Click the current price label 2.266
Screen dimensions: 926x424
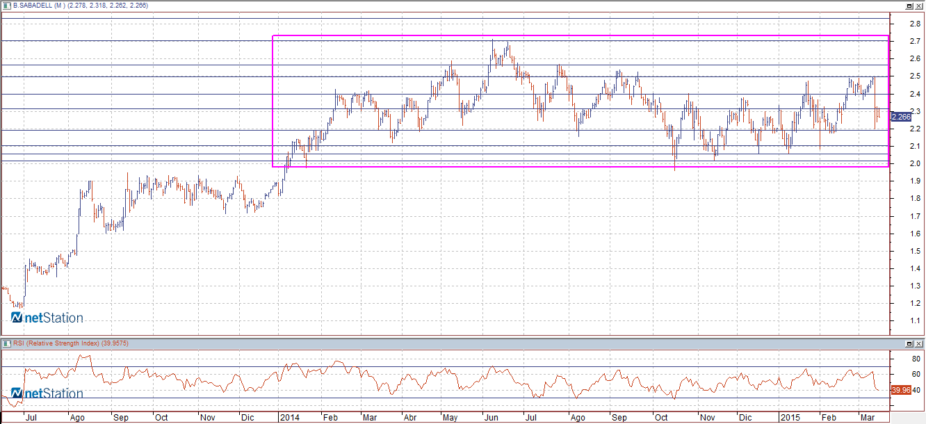[x=900, y=117]
